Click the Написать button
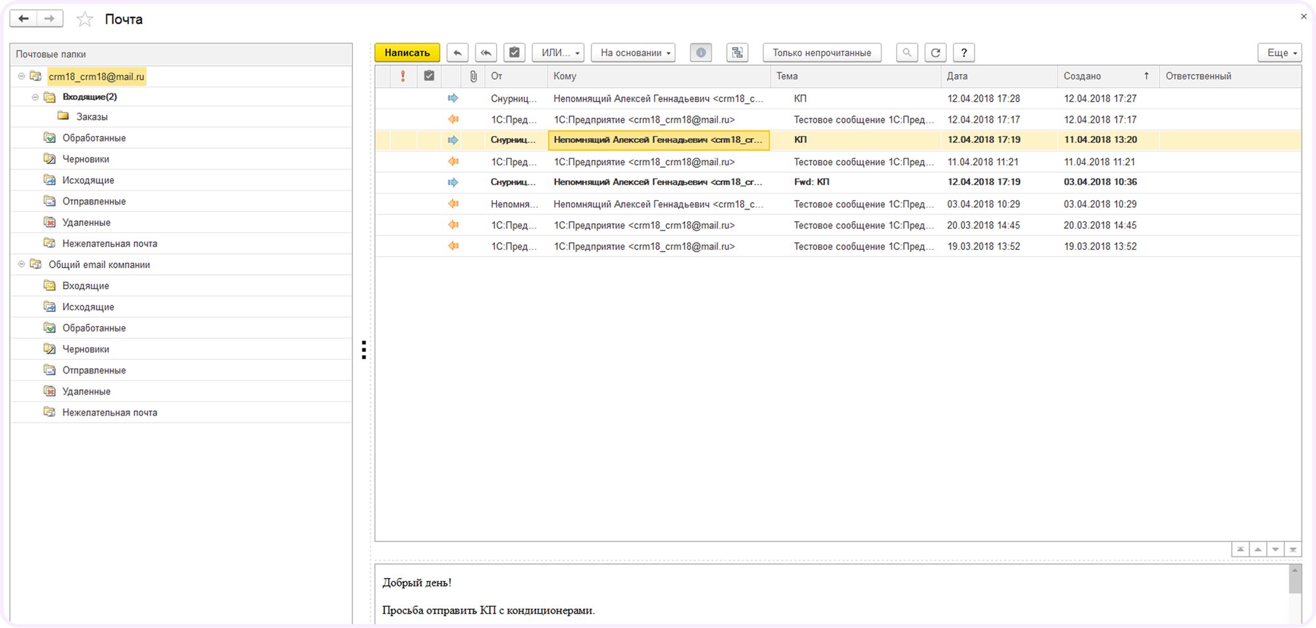1316x628 pixels. [x=407, y=53]
